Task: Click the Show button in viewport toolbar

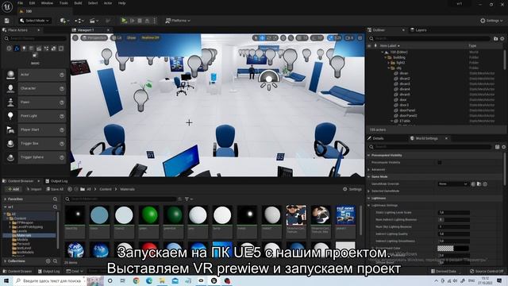Action: 131,37
